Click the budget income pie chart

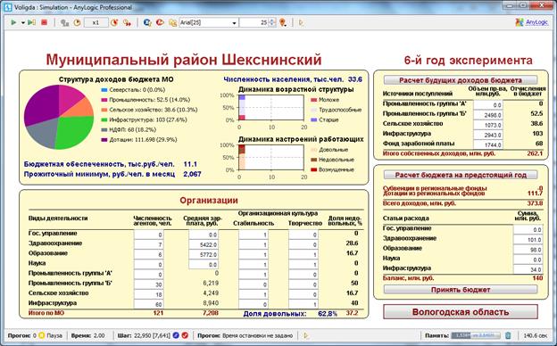[x=59, y=117]
